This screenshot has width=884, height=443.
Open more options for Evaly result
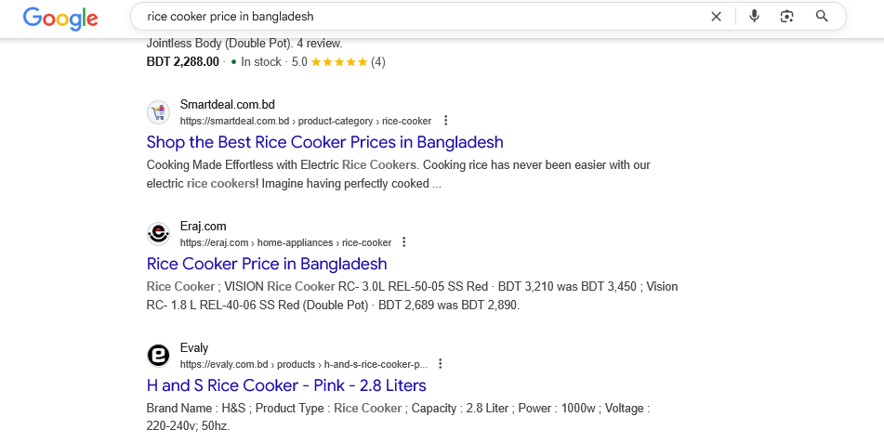point(441,364)
